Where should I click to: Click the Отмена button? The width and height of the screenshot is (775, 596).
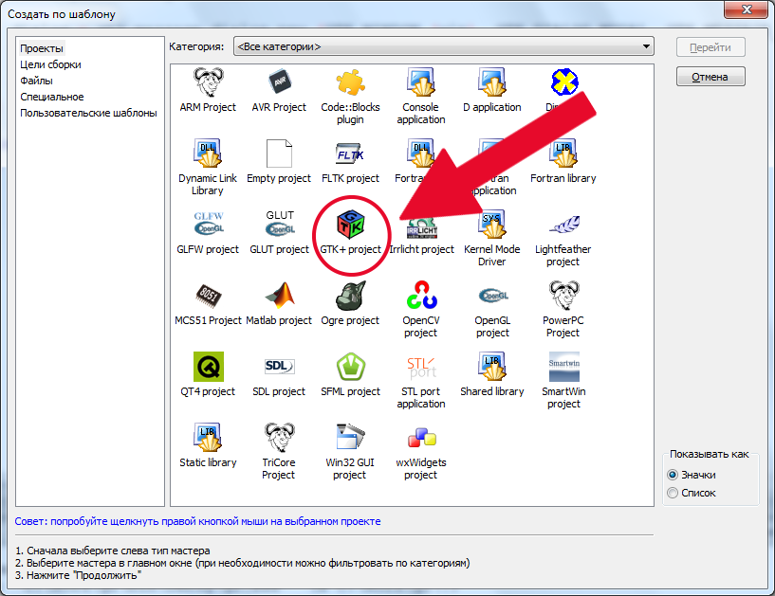(710, 77)
